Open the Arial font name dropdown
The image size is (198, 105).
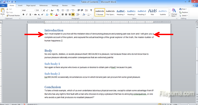(x=35, y=10)
